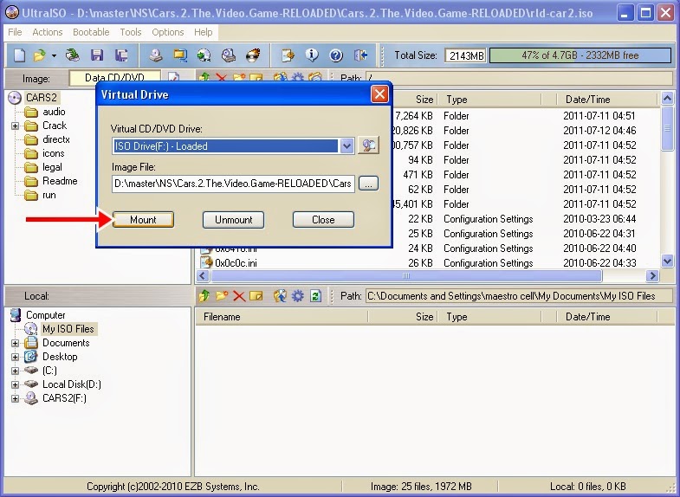Click the Save As multi-floppy icon

(121, 55)
